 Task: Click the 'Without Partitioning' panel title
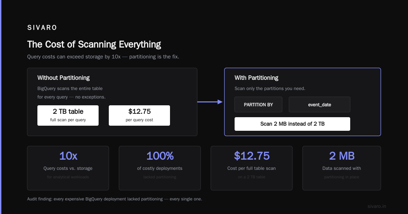tap(64, 78)
